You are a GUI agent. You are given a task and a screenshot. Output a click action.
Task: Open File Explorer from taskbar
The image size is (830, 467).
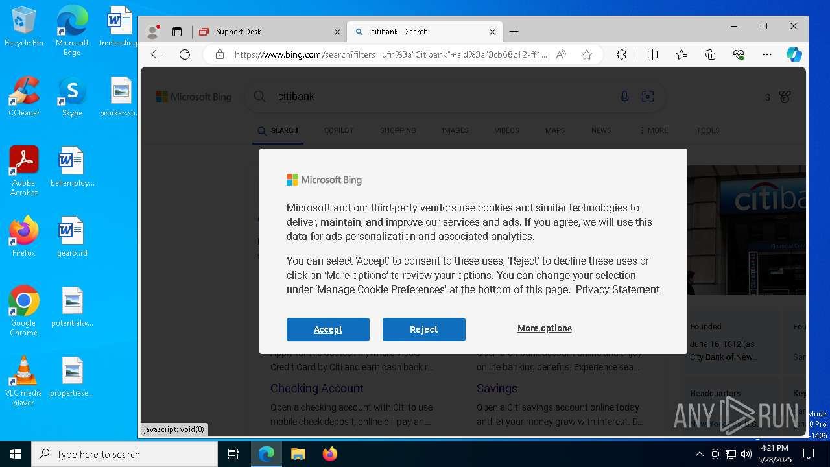click(x=298, y=454)
